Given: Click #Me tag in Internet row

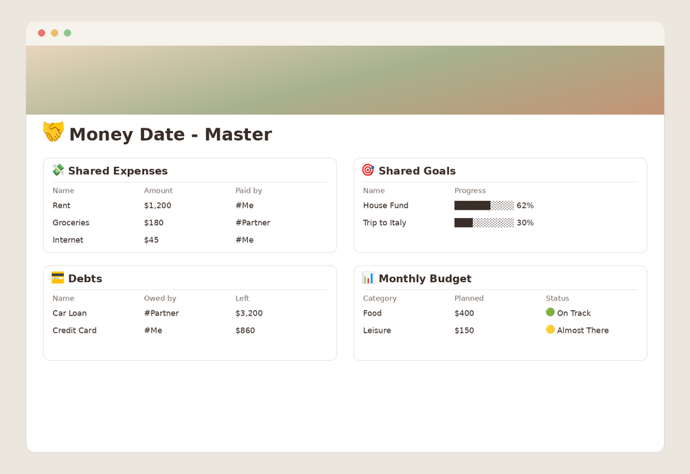Looking at the screenshot, I should click(x=244, y=239).
